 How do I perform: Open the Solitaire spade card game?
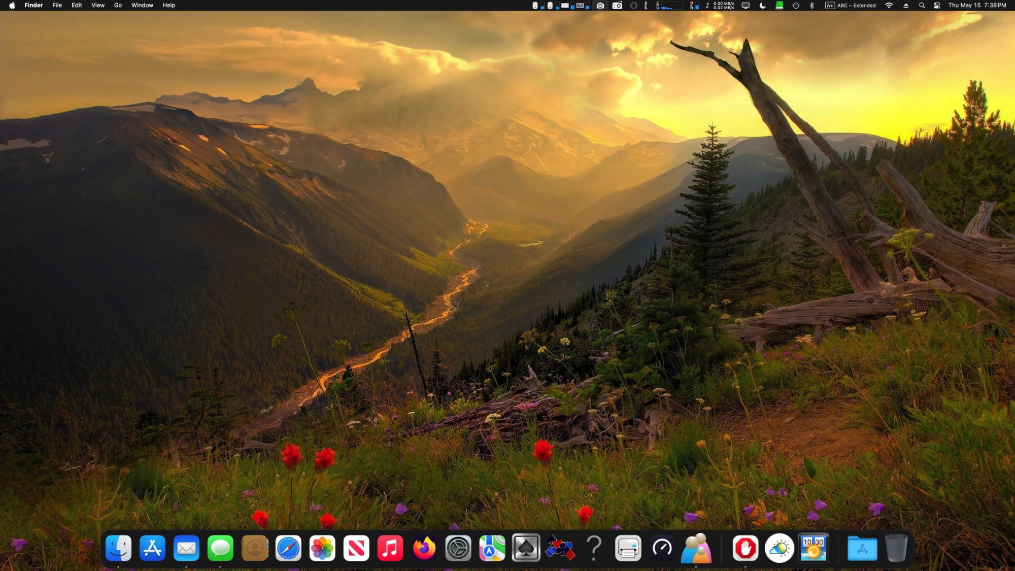coord(526,548)
